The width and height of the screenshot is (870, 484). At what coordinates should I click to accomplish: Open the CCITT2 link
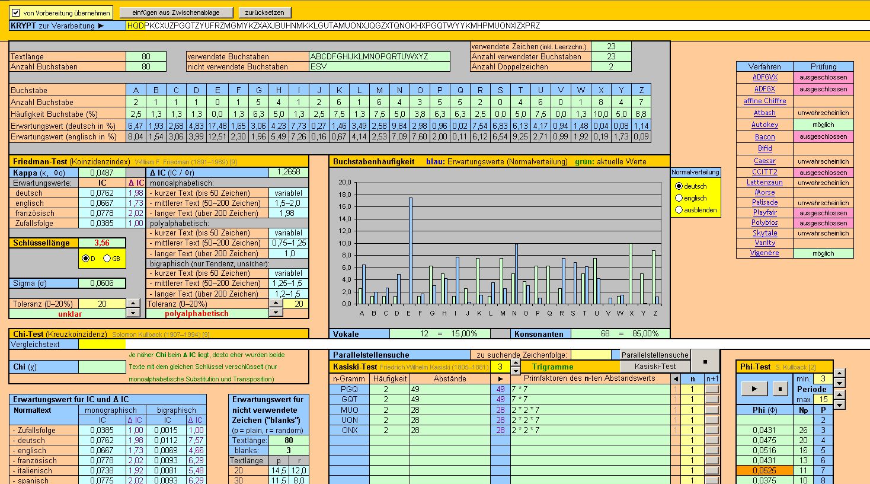click(x=765, y=172)
